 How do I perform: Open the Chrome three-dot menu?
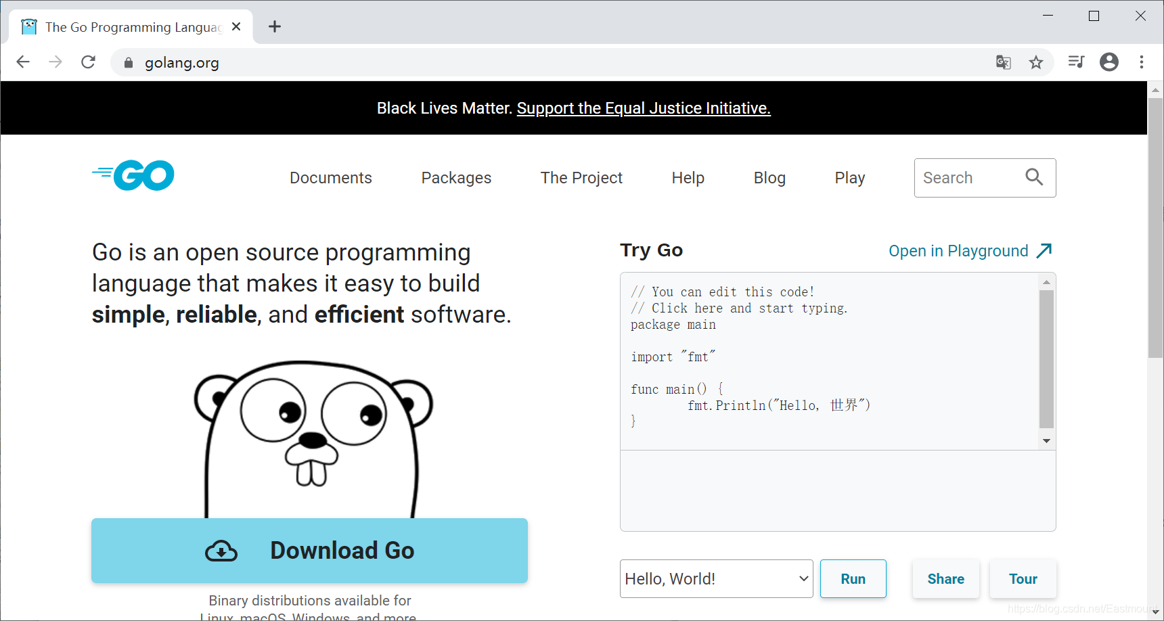[1142, 62]
